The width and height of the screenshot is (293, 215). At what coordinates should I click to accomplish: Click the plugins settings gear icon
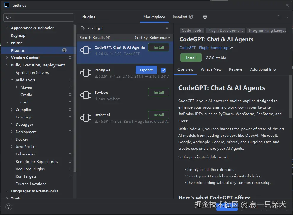coord(205,17)
